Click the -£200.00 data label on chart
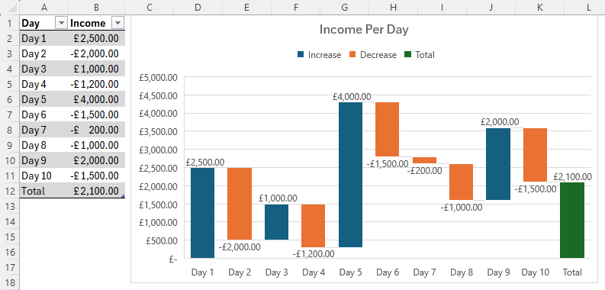This screenshot has height=290, width=605. click(424, 170)
